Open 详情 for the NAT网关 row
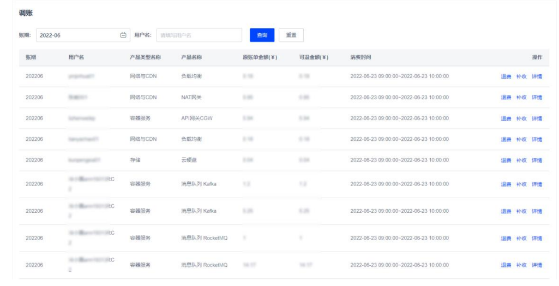The width and height of the screenshot is (559, 286). pos(537,97)
